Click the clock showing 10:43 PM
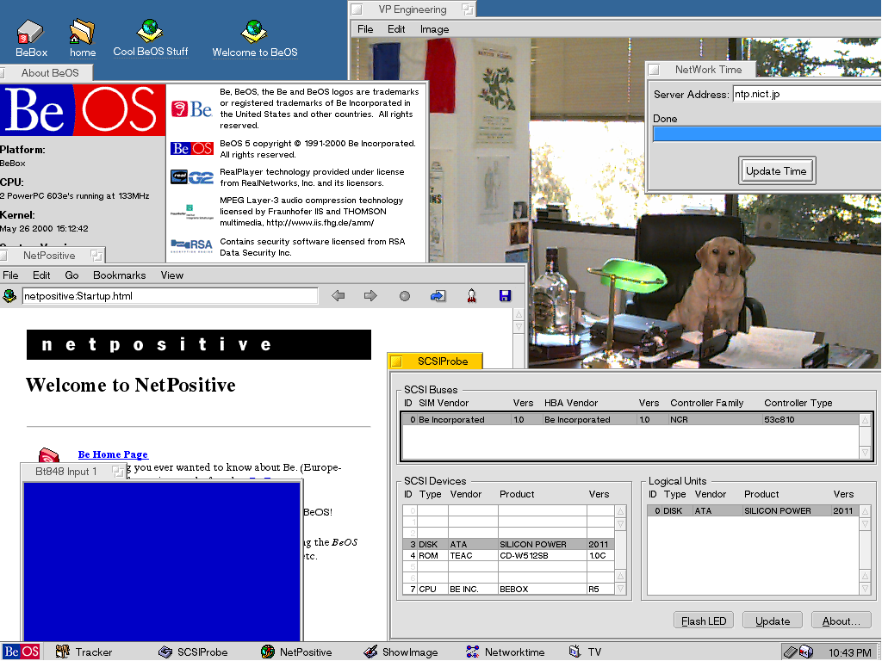 849,652
